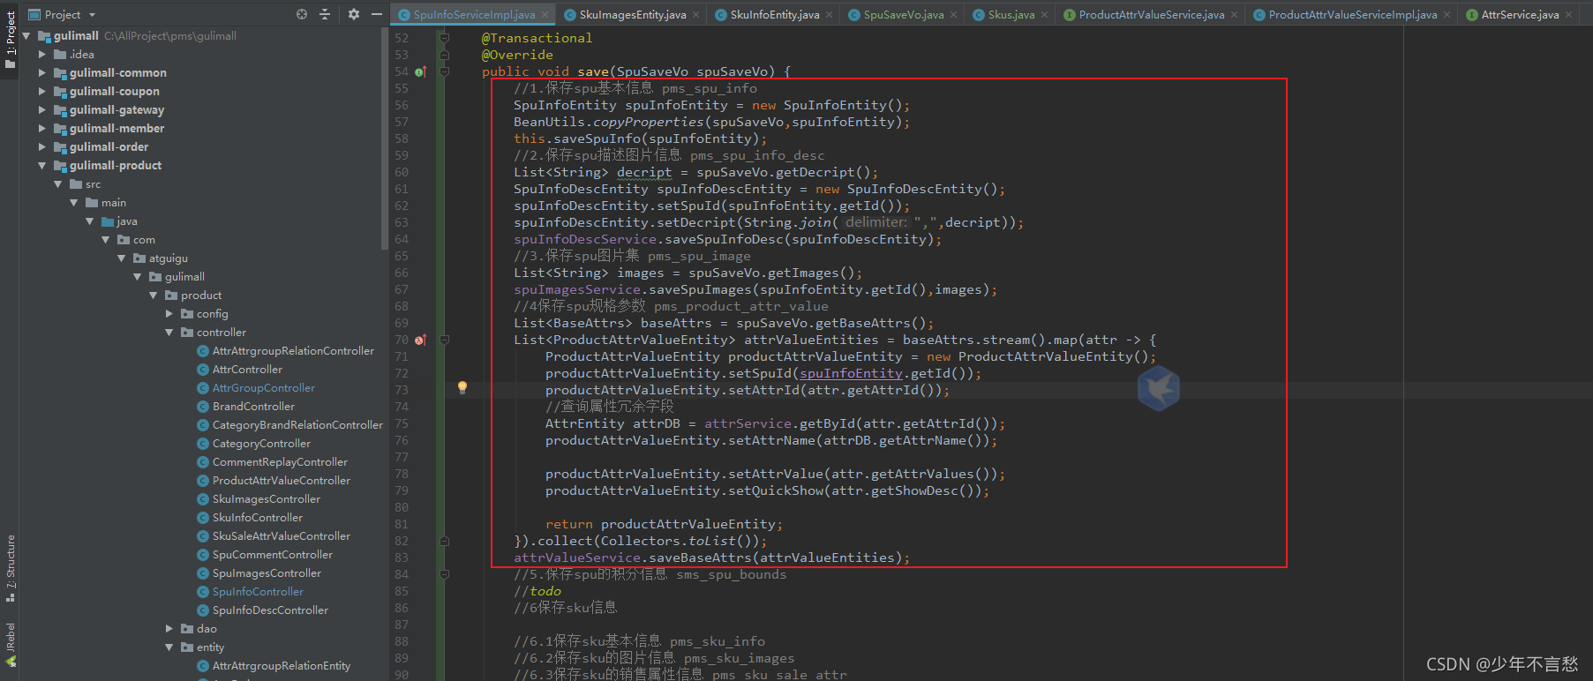Close the SkuImagesEntity.java tab

tap(695, 14)
